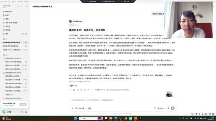216x121 pixels.
Task: Click the plus attach icon in input box
Action: [x=73, y=108]
